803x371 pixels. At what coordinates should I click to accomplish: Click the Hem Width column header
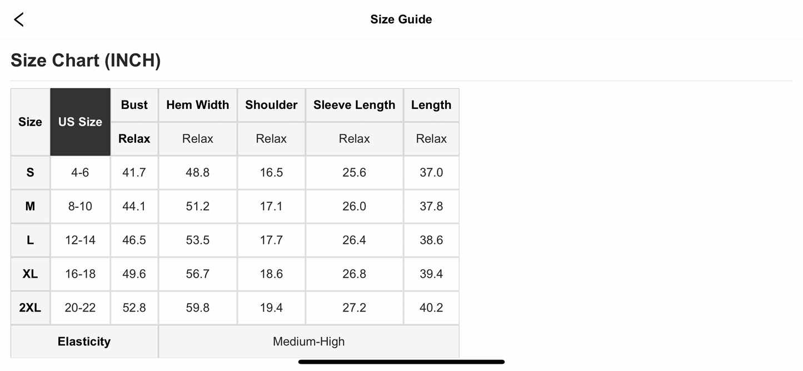click(197, 105)
